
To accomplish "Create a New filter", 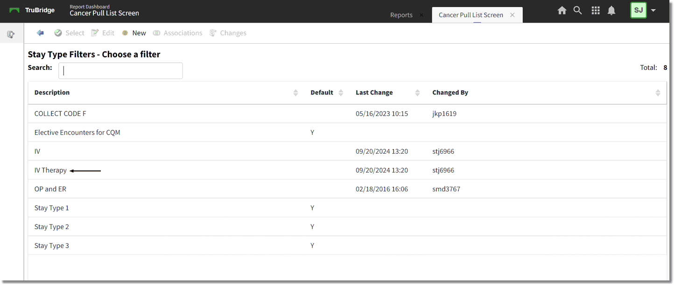I will pyautogui.click(x=134, y=33).
